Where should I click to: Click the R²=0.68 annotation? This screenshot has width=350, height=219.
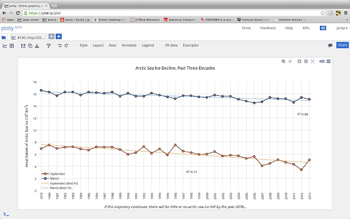pyautogui.click(x=302, y=114)
